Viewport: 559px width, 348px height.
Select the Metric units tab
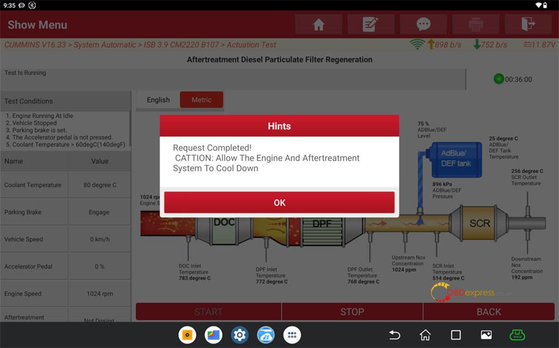coord(201,100)
